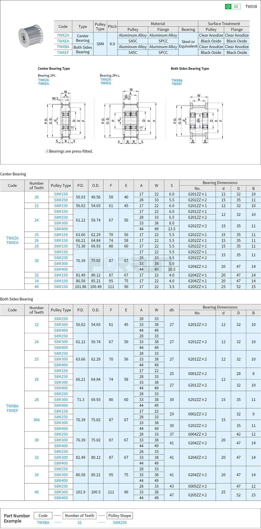The width and height of the screenshot is (261, 529).
Task: Select S8M300 for 30 teeth center bearing
Action: [x=61, y=264]
